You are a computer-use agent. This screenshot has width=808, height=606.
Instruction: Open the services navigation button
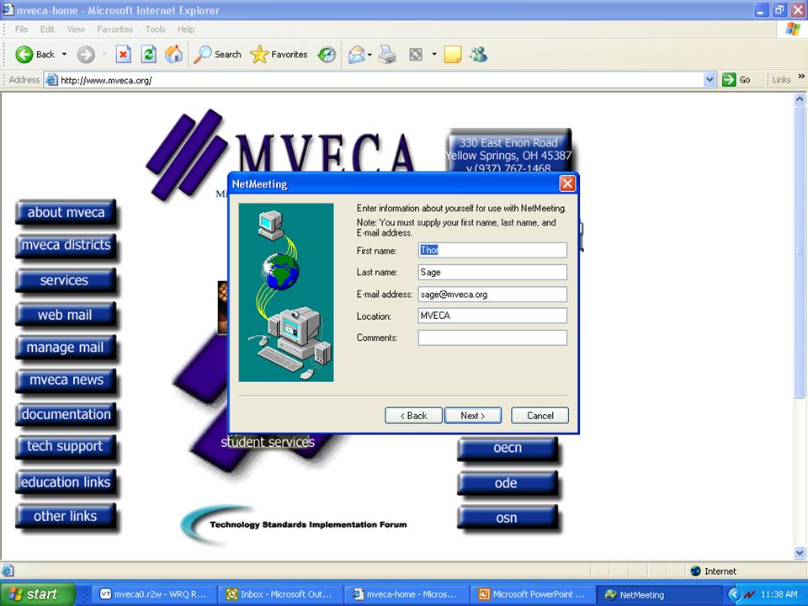pos(66,281)
